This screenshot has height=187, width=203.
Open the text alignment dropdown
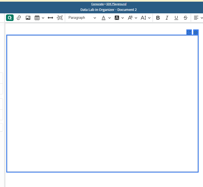pyautogui.click(x=198, y=18)
